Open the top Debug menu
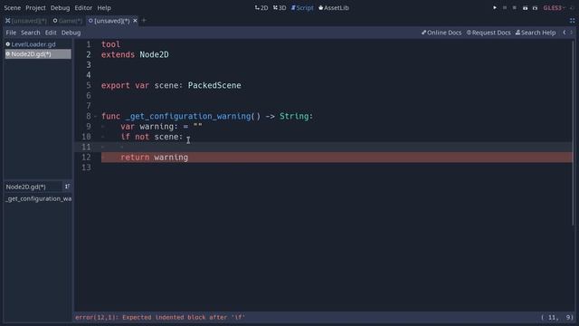Screen dimensions: 579x326 coord(60,8)
